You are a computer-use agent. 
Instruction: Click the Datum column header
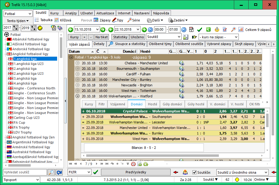tap(81, 51)
